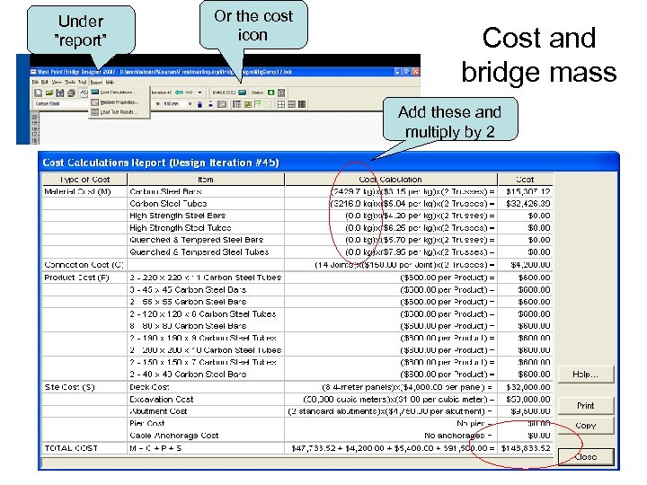Click the Site Cost (S) label

(x=69, y=387)
